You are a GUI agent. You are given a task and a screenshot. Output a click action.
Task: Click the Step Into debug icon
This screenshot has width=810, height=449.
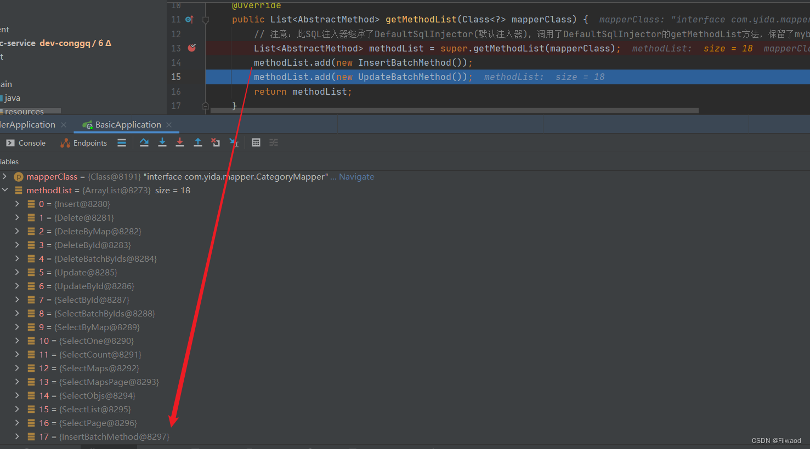tap(162, 142)
